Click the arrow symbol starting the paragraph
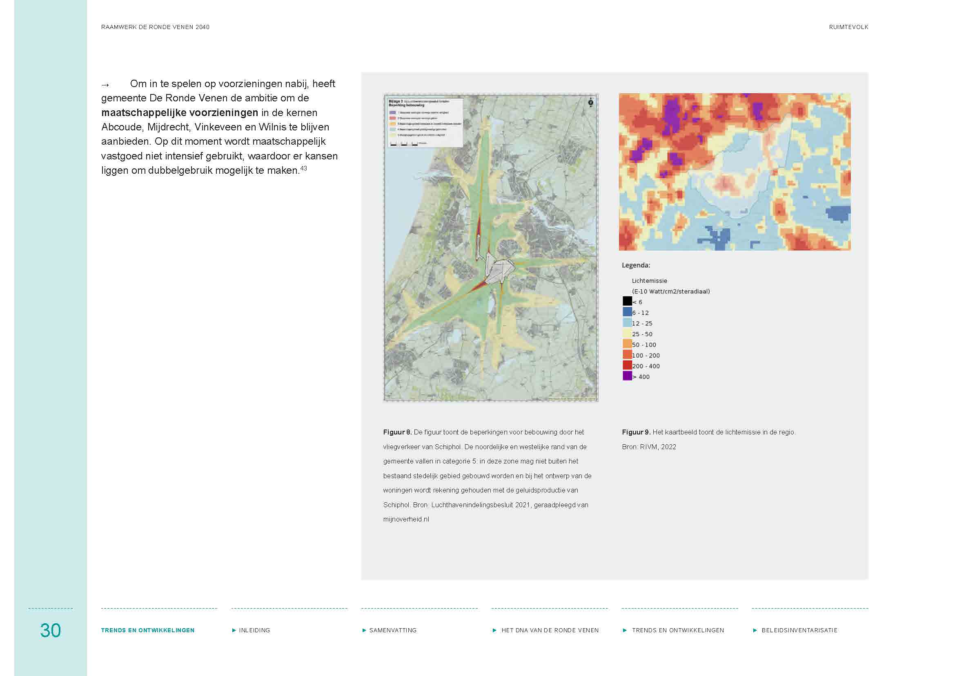This screenshot has height=676, width=955. (x=105, y=85)
